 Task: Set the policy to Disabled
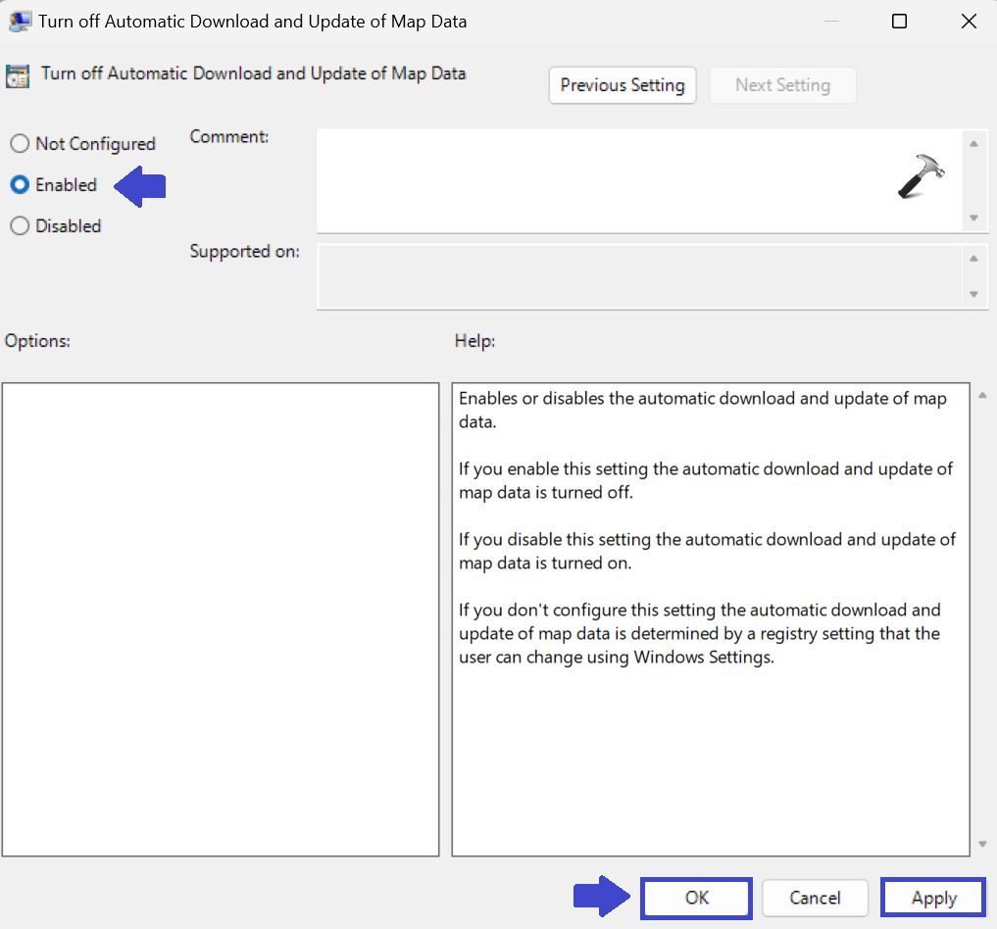point(20,226)
